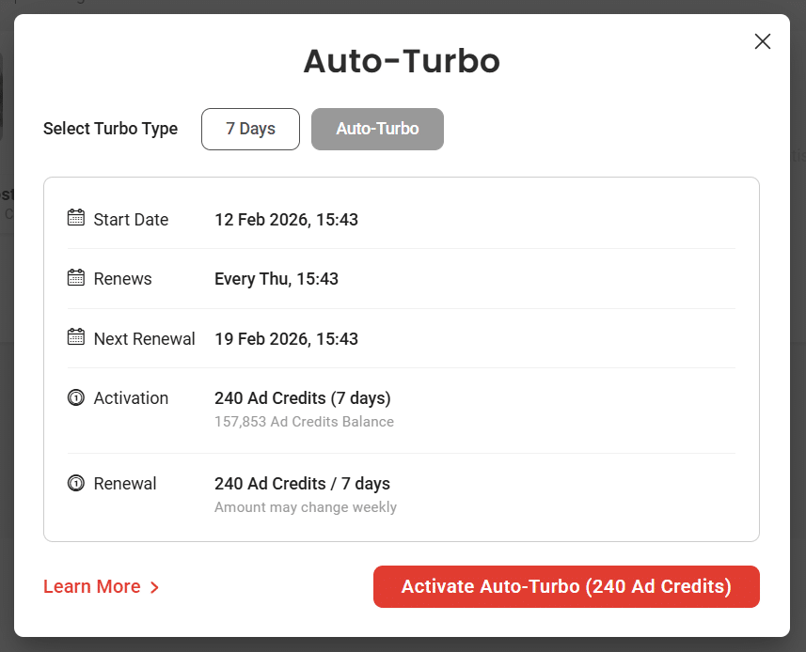806x652 pixels.
Task: Click the start date value 12 Feb 2026
Action: click(x=286, y=220)
